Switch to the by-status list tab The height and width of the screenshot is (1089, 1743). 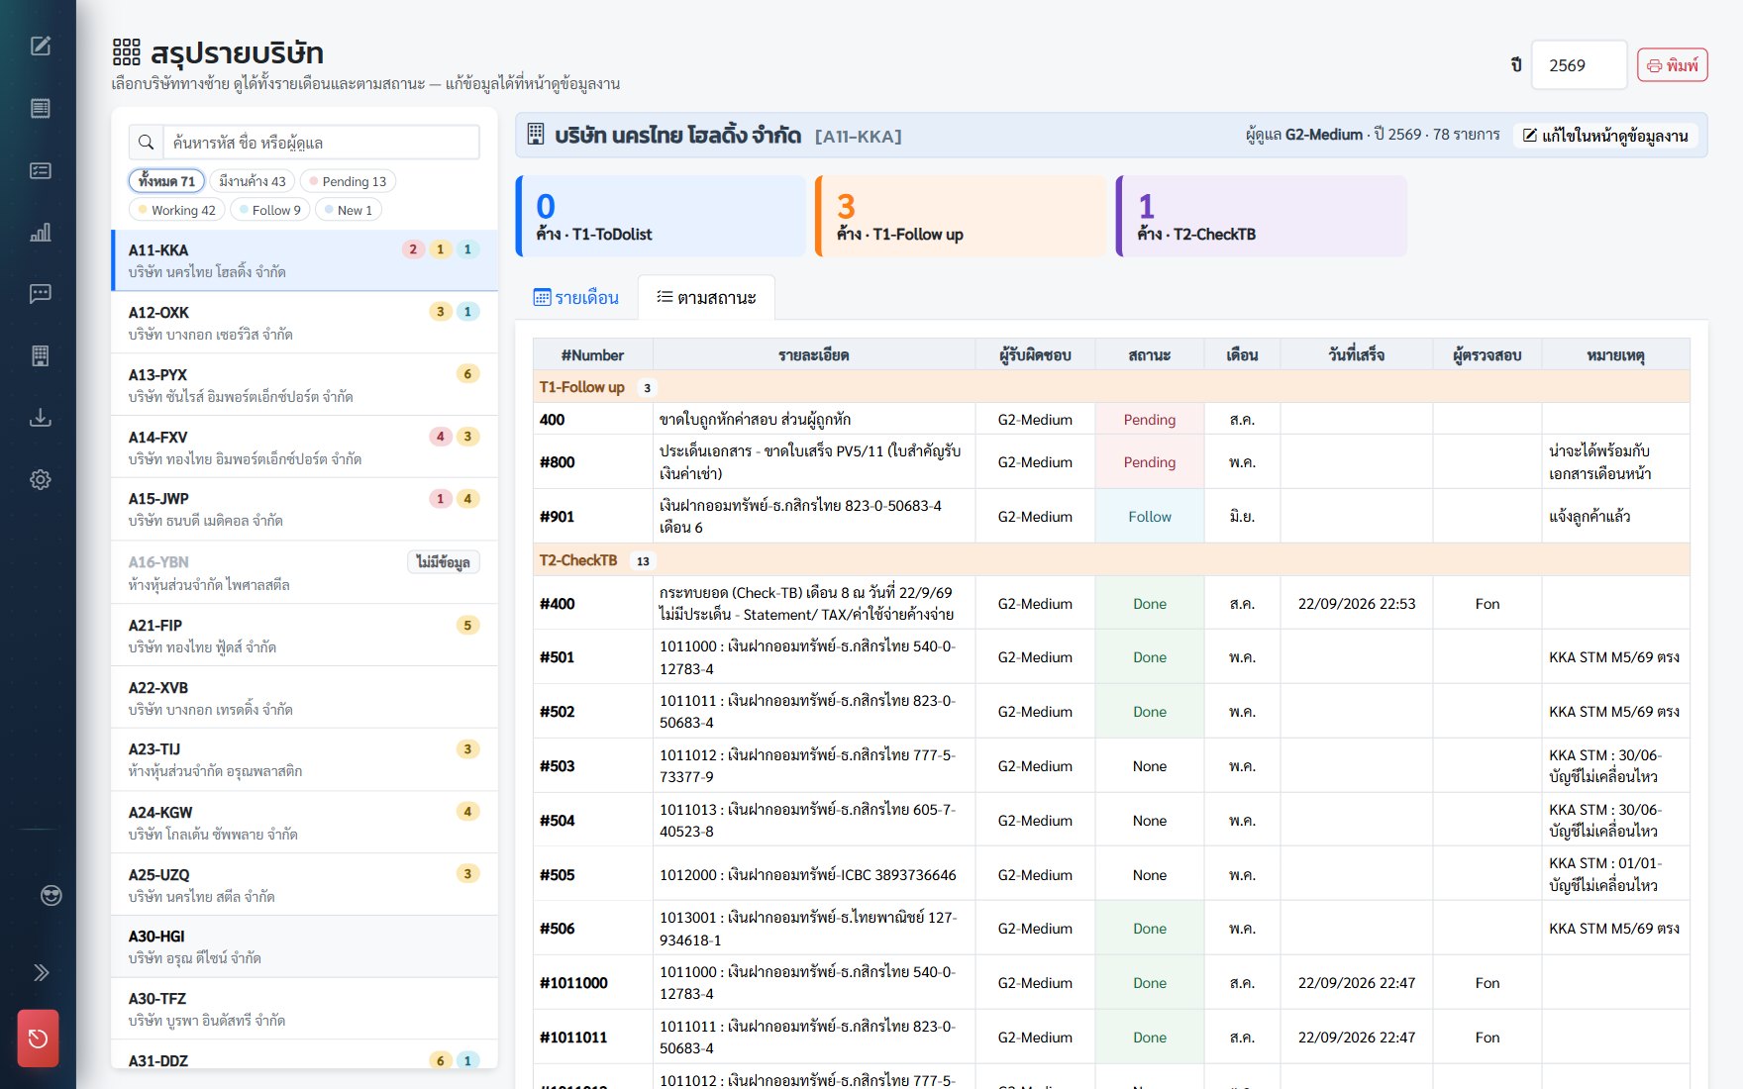[x=706, y=298]
